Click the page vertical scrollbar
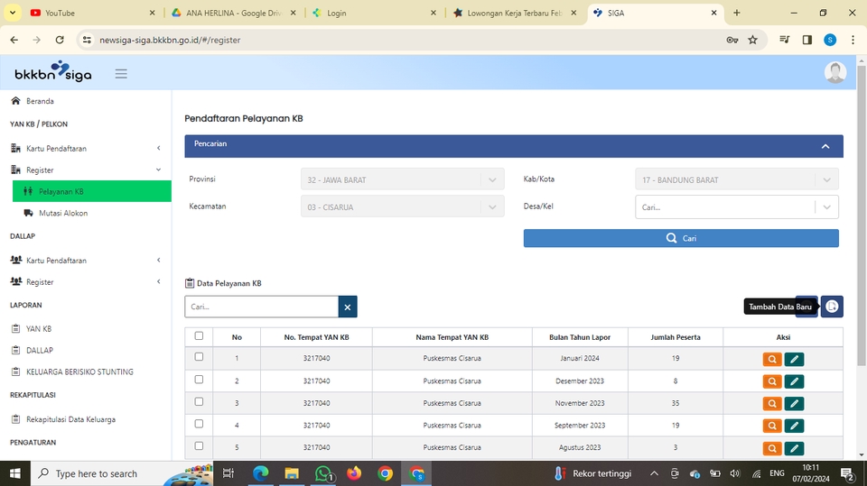Image resolution: width=867 pixels, height=486 pixels. [x=861, y=215]
